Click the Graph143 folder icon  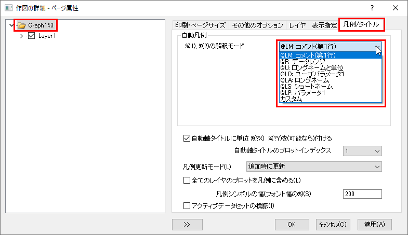tap(22, 25)
